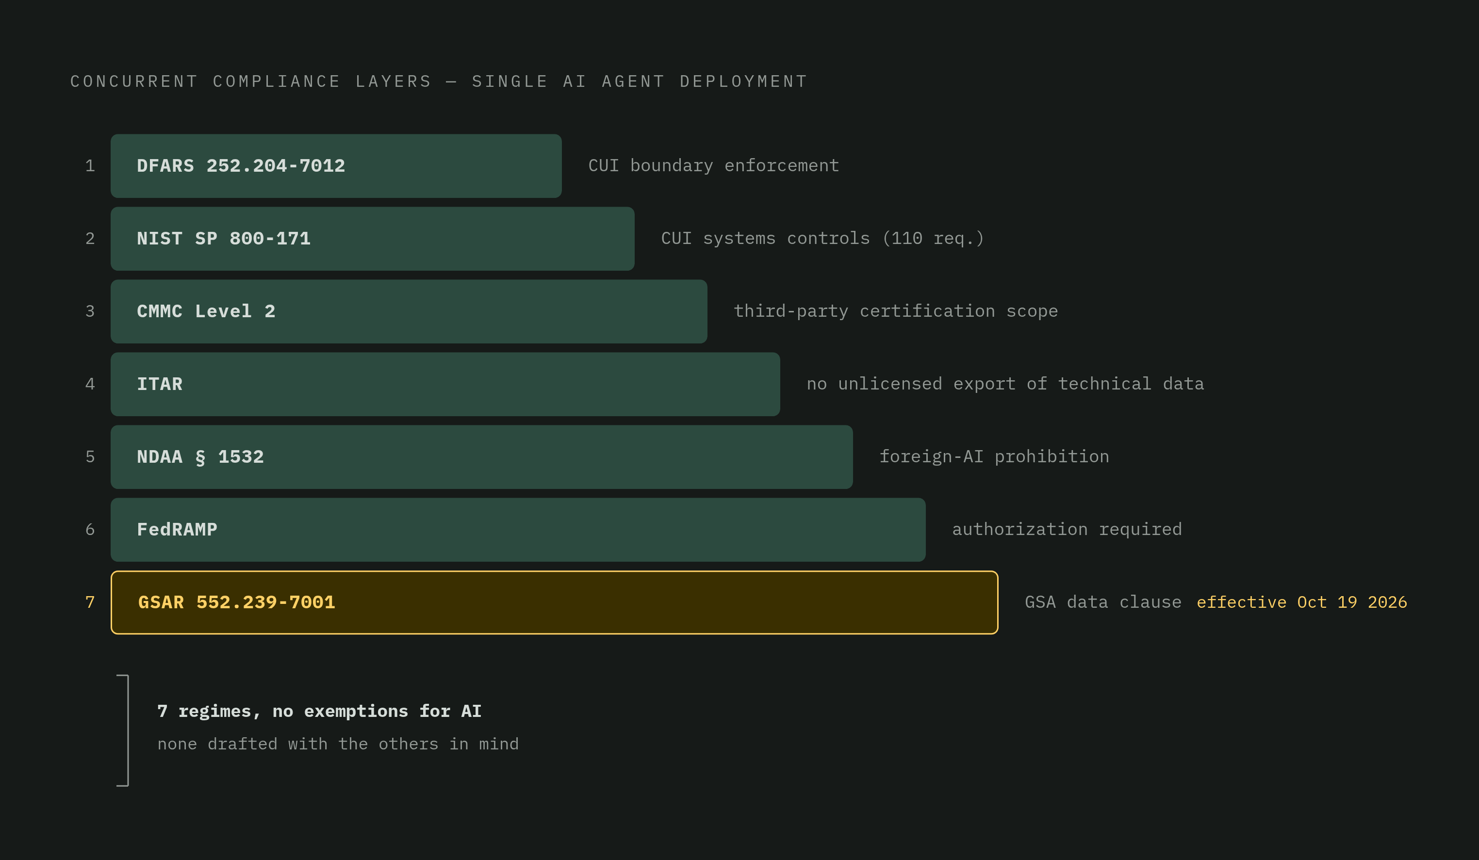Click the FedRAMP layer bar
This screenshot has height=860, width=1479.
(518, 530)
